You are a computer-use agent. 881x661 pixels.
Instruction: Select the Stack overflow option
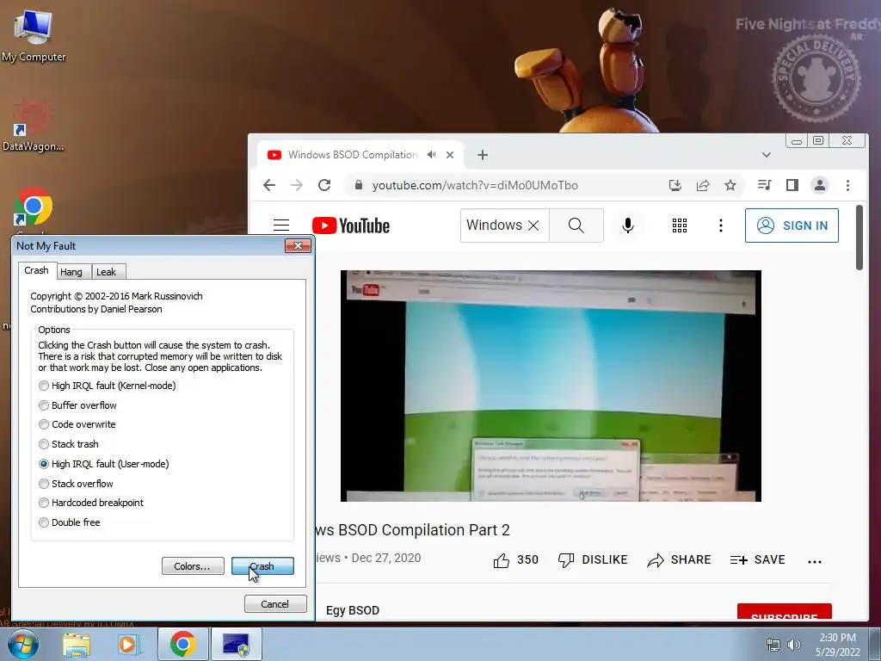pos(76,484)
